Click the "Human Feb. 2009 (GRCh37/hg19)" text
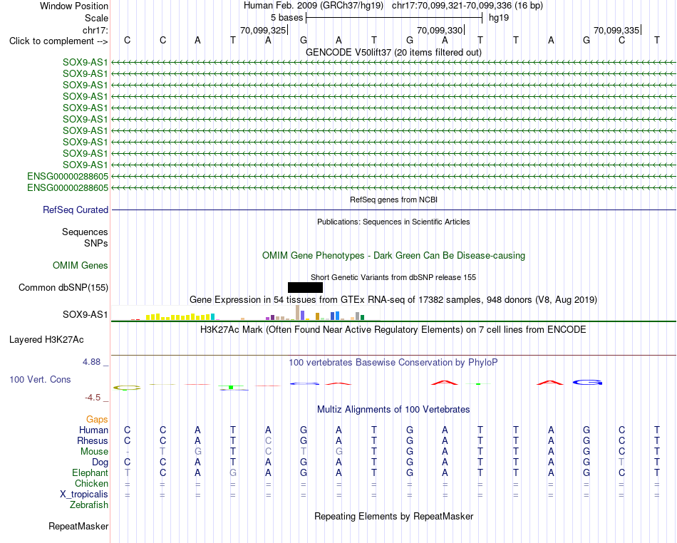 tap(314, 6)
